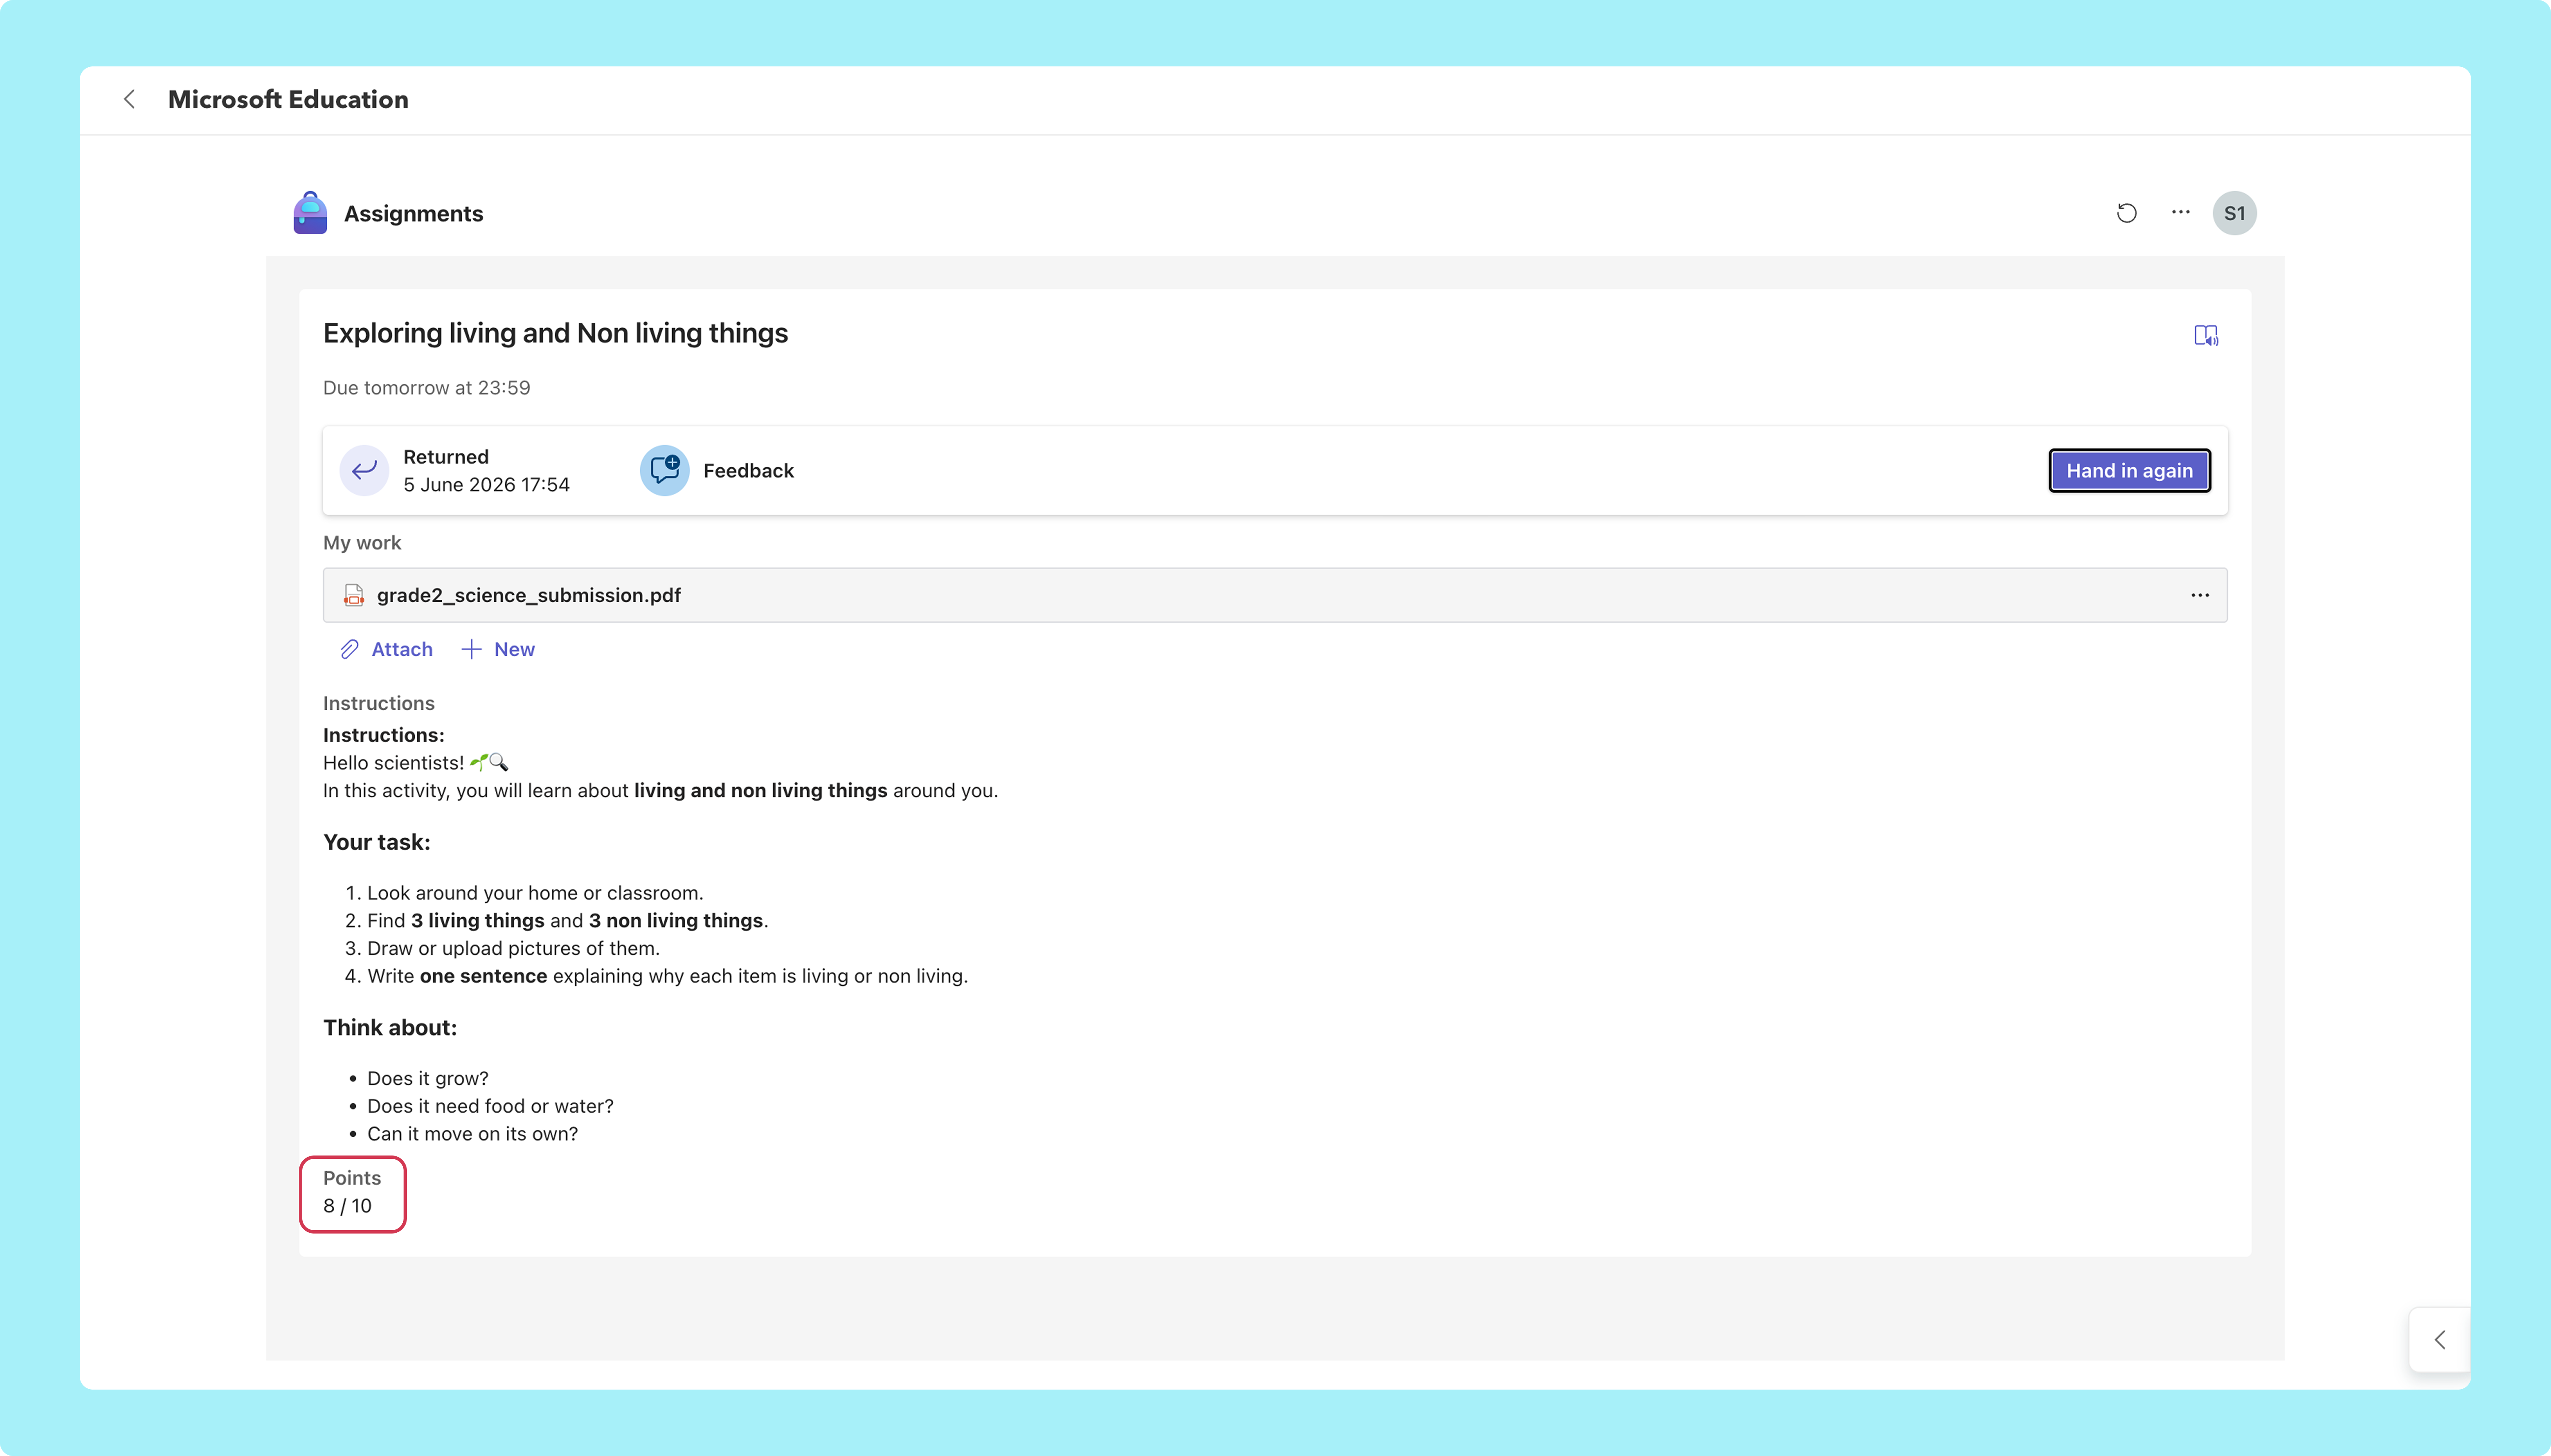Select the Exploring living and Non living title
Image resolution: width=2551 pixels, height=1456 pixels.
[x=555, y=333]
